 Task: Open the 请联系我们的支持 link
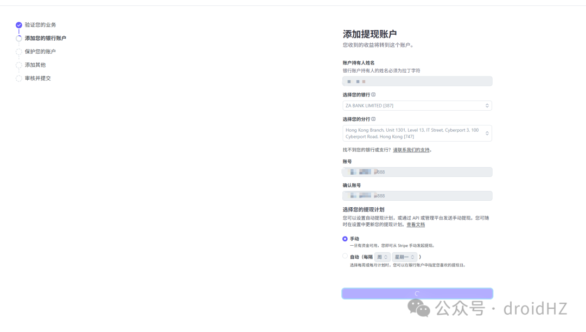pyautogui.click(x=411, y=150)
